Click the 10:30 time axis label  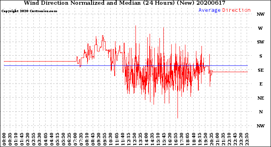pos(111,139)
